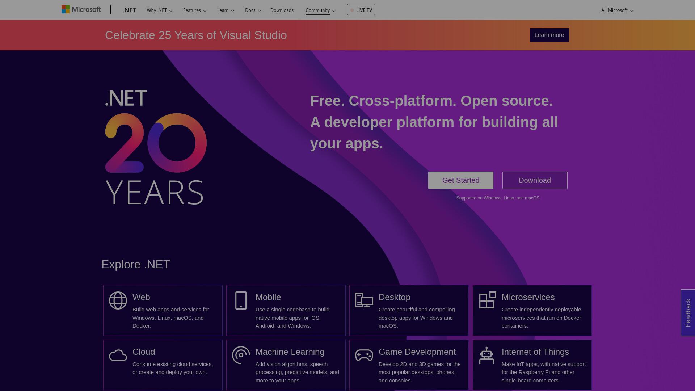
Task: Click the Internet of Things robot icon
Action: pos(486,356)
